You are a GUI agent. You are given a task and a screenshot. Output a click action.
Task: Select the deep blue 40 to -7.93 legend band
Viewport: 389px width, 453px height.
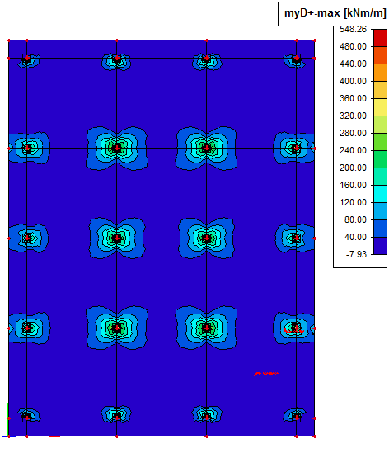(380, 246)
